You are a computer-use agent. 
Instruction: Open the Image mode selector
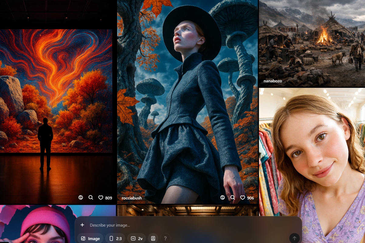click(x=90, y=238)
